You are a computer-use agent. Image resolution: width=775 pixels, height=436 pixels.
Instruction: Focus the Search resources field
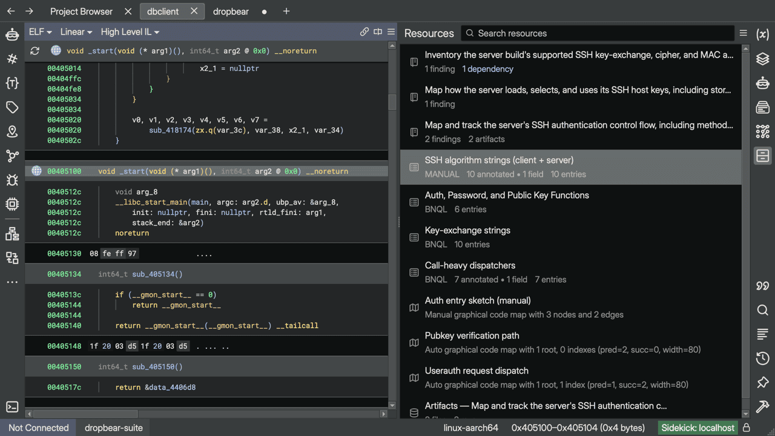point(597,33)
